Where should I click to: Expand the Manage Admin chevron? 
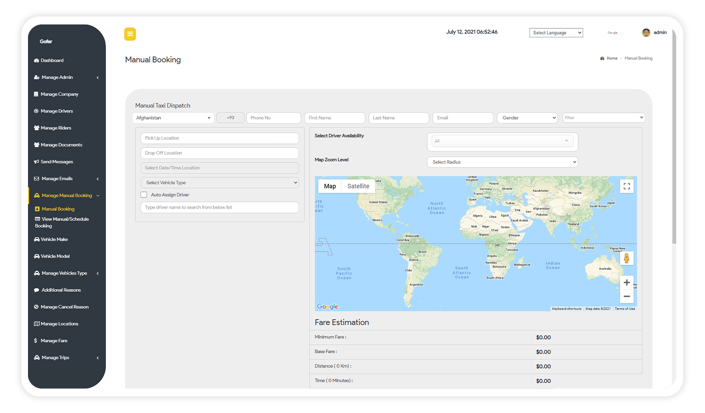point(98,78)
